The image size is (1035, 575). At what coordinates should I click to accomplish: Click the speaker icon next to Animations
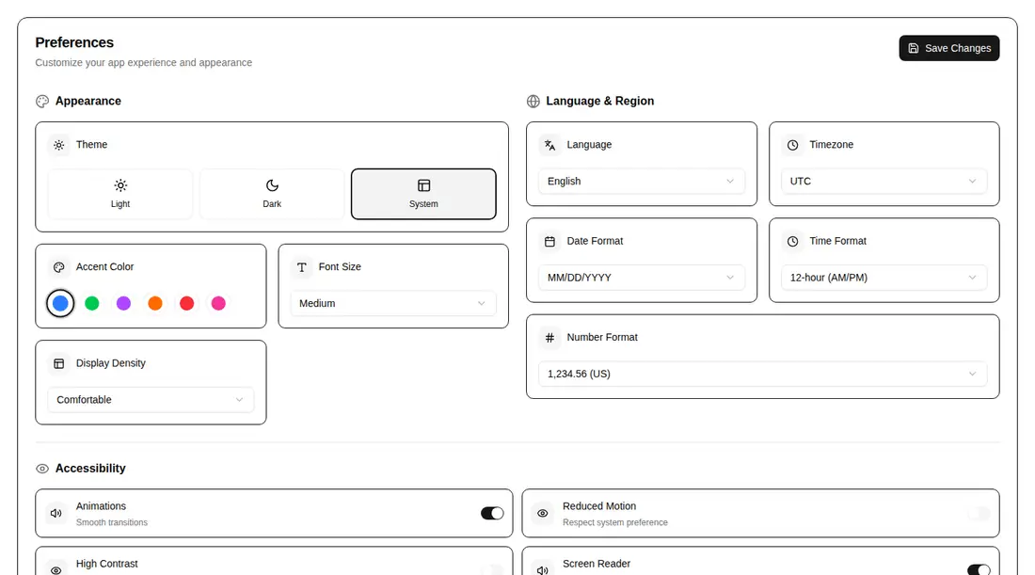point(56,513)
